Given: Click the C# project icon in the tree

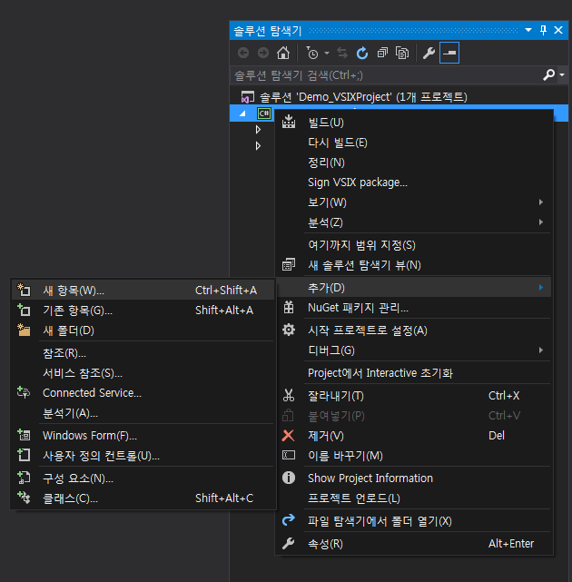Looking at the screenshot, I should [x=264, y=113].
